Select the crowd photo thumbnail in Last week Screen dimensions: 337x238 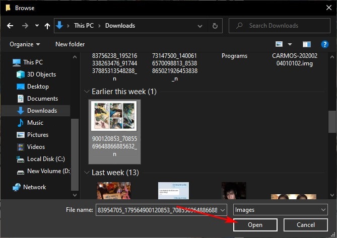(x=114, y=191)
